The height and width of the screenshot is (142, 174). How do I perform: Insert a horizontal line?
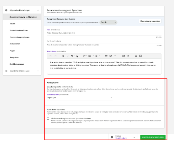click(115, 56)
